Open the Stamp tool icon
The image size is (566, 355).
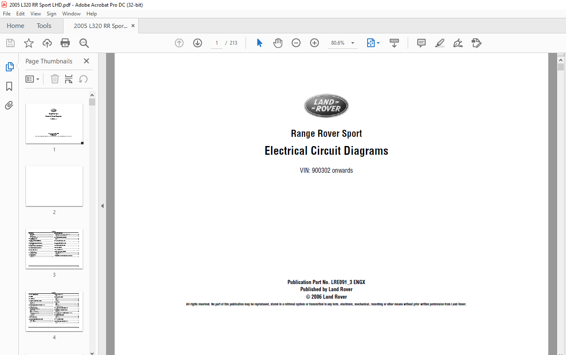coord(477,43)
